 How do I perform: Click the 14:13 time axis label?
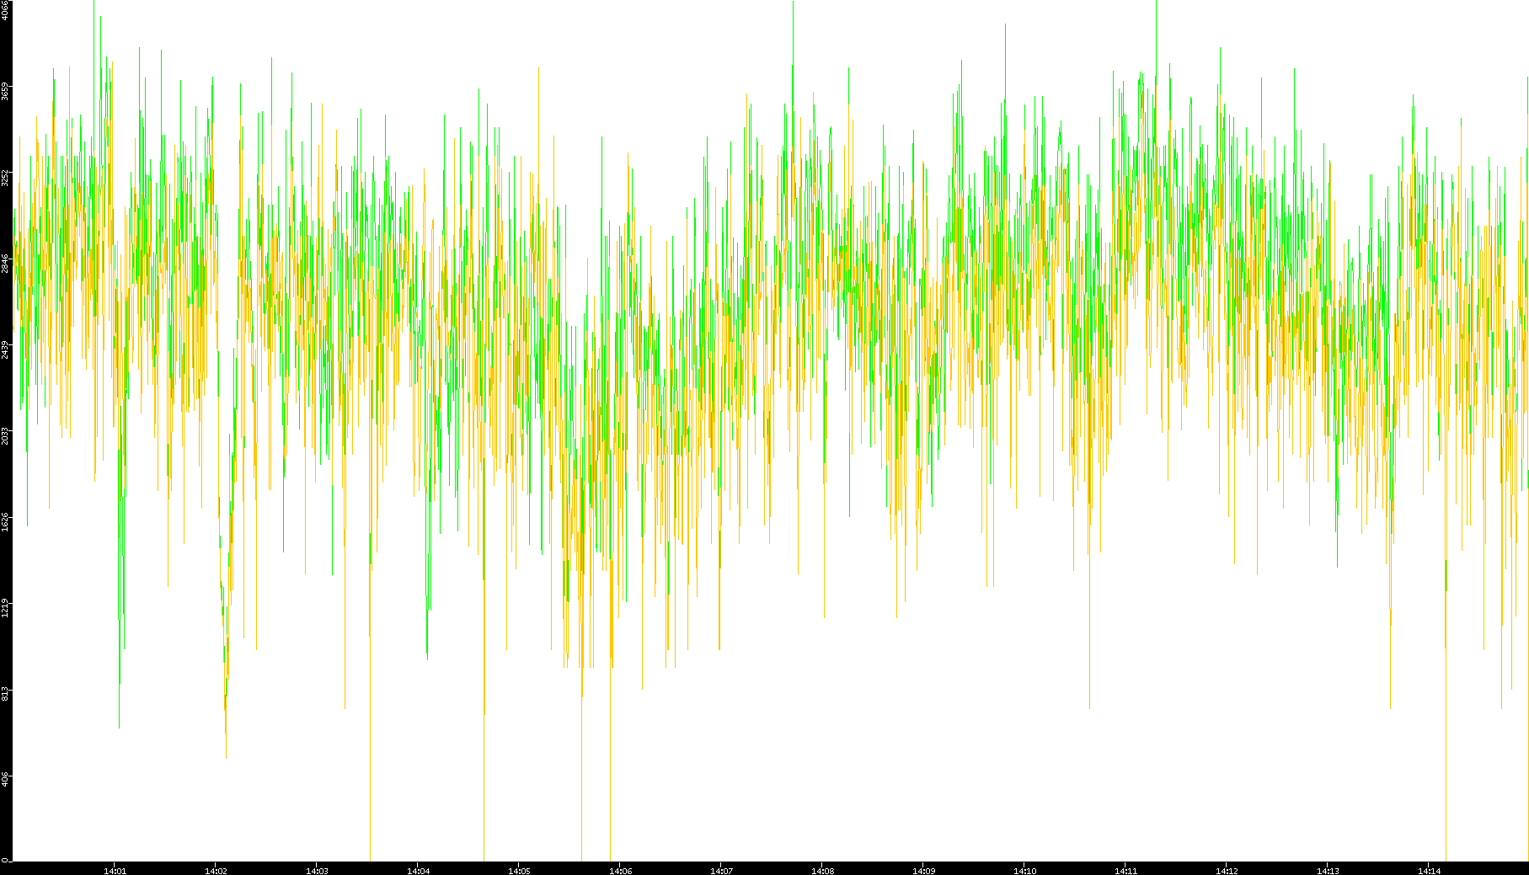pyautogui.click(x=1329, y=871)
